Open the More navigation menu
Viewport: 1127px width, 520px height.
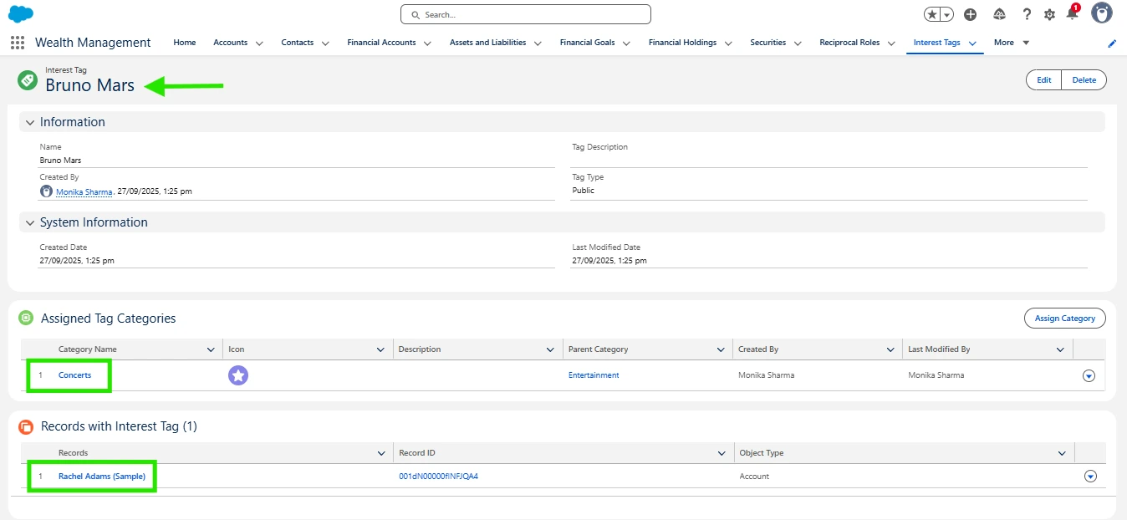click(1011, 43)
